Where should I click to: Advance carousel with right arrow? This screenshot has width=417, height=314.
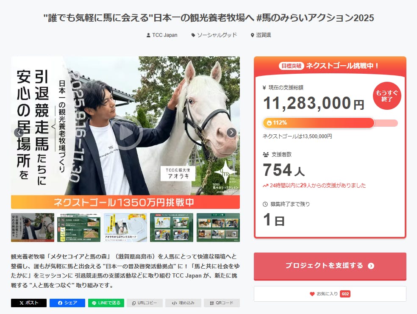tap(232, 132)
